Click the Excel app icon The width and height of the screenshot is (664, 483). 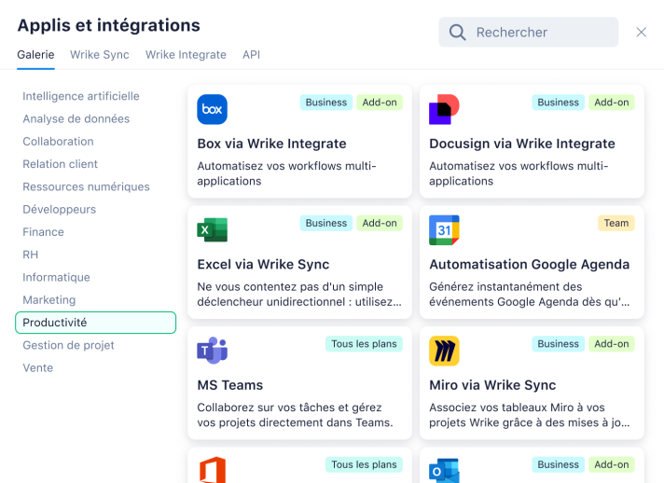point(212,230)
